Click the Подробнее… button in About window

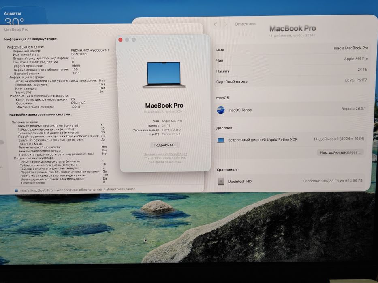165,145
